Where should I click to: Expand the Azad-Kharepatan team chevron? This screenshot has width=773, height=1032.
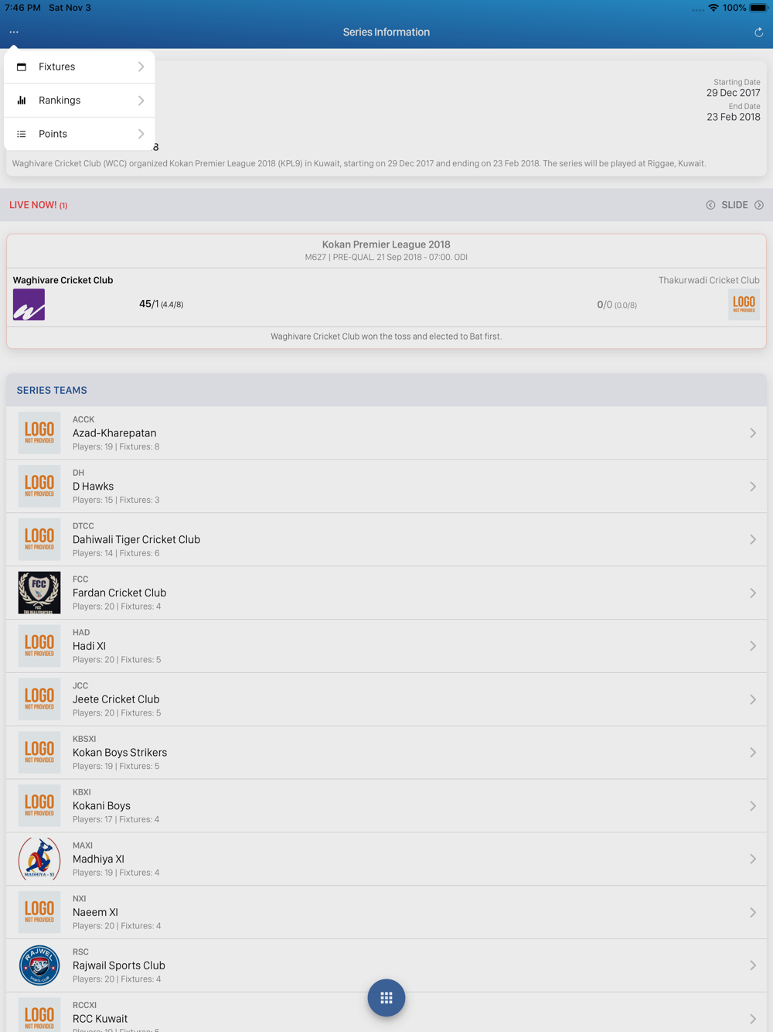pyautogui.click(x=753, y=433)
